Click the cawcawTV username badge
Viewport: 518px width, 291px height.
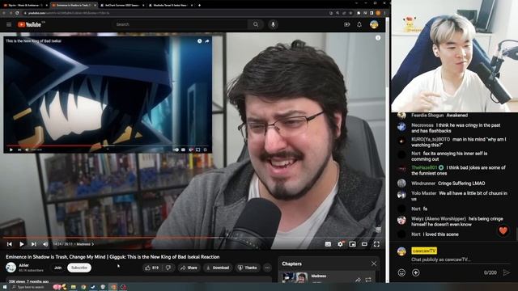pyautogui.click(x=424, y=251)
